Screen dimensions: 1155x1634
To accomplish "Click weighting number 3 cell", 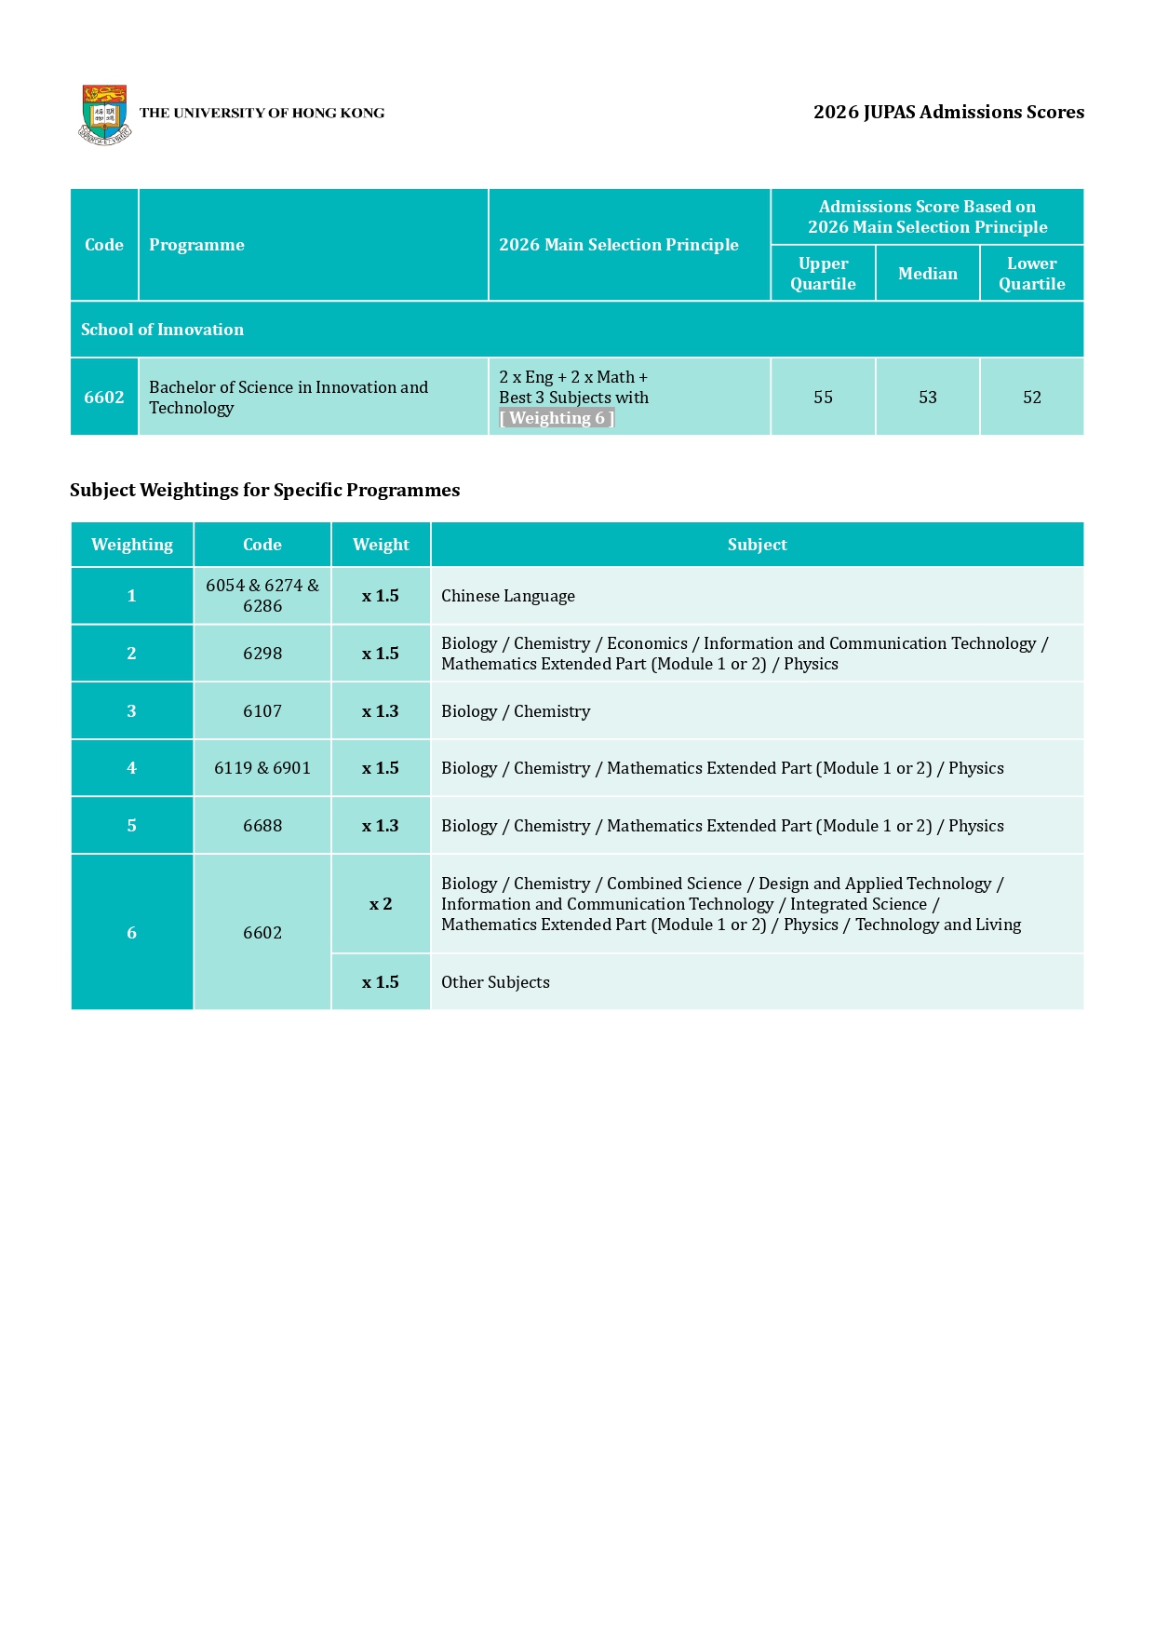I will click(132, 711).
